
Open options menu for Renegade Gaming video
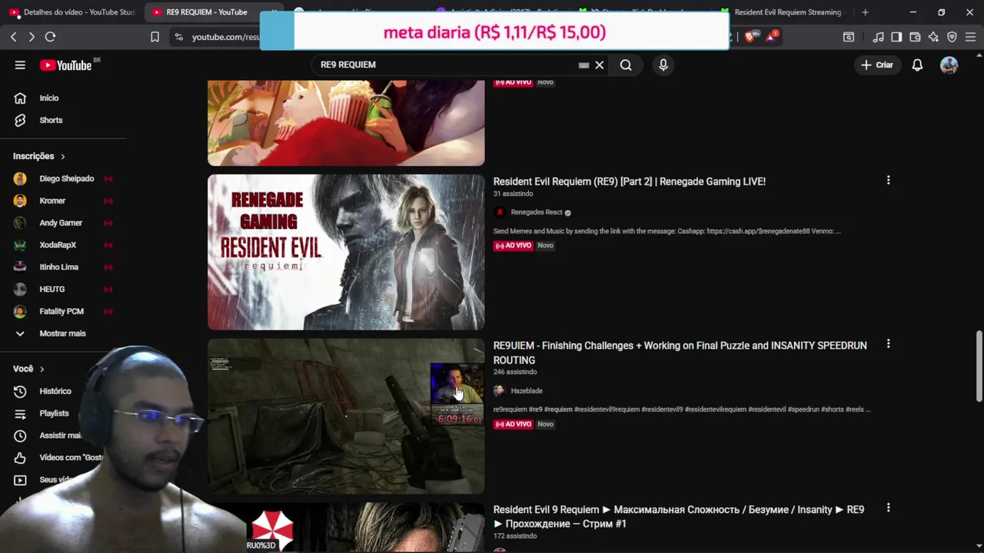click(888, 180)
